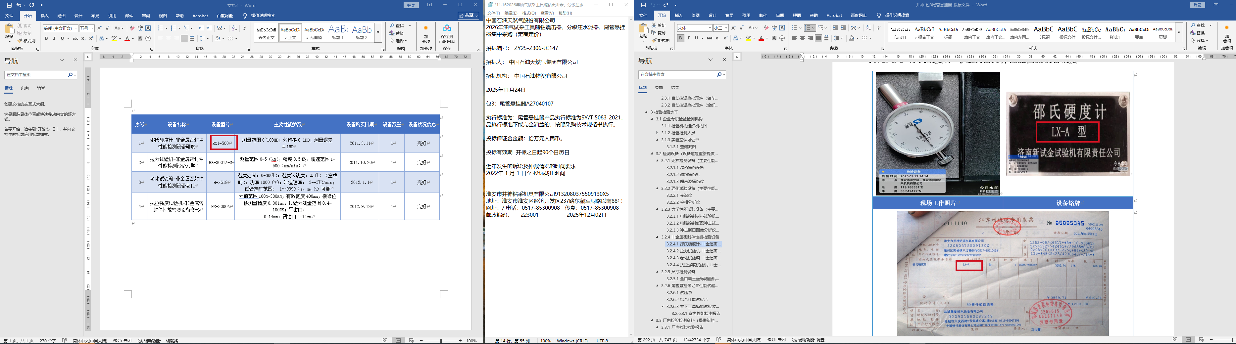Save the 文档2 Word document

(x=9, y=5)
